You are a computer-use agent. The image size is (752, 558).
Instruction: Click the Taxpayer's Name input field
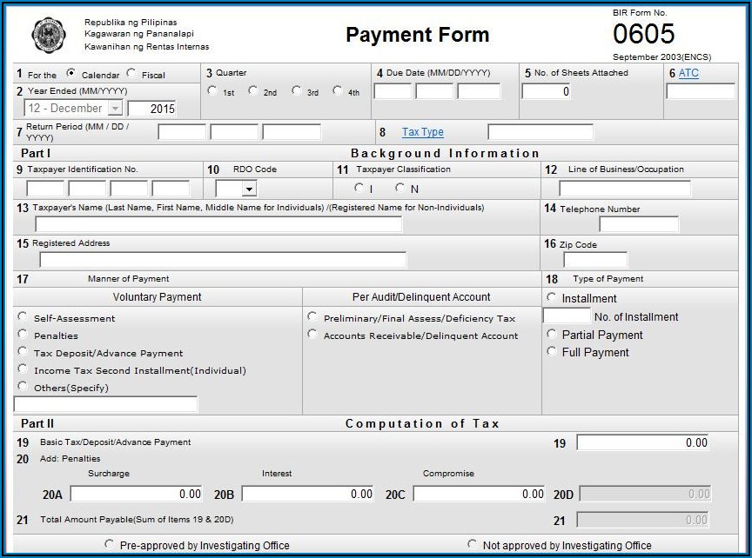pos(218,224)
